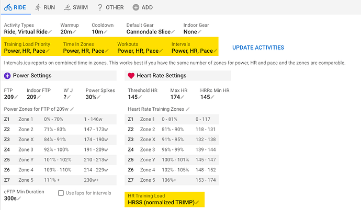The width and height of the screenshot is (361, 210).
Task: Switch to the SWIM tab
Action: [x=76, y=7]
